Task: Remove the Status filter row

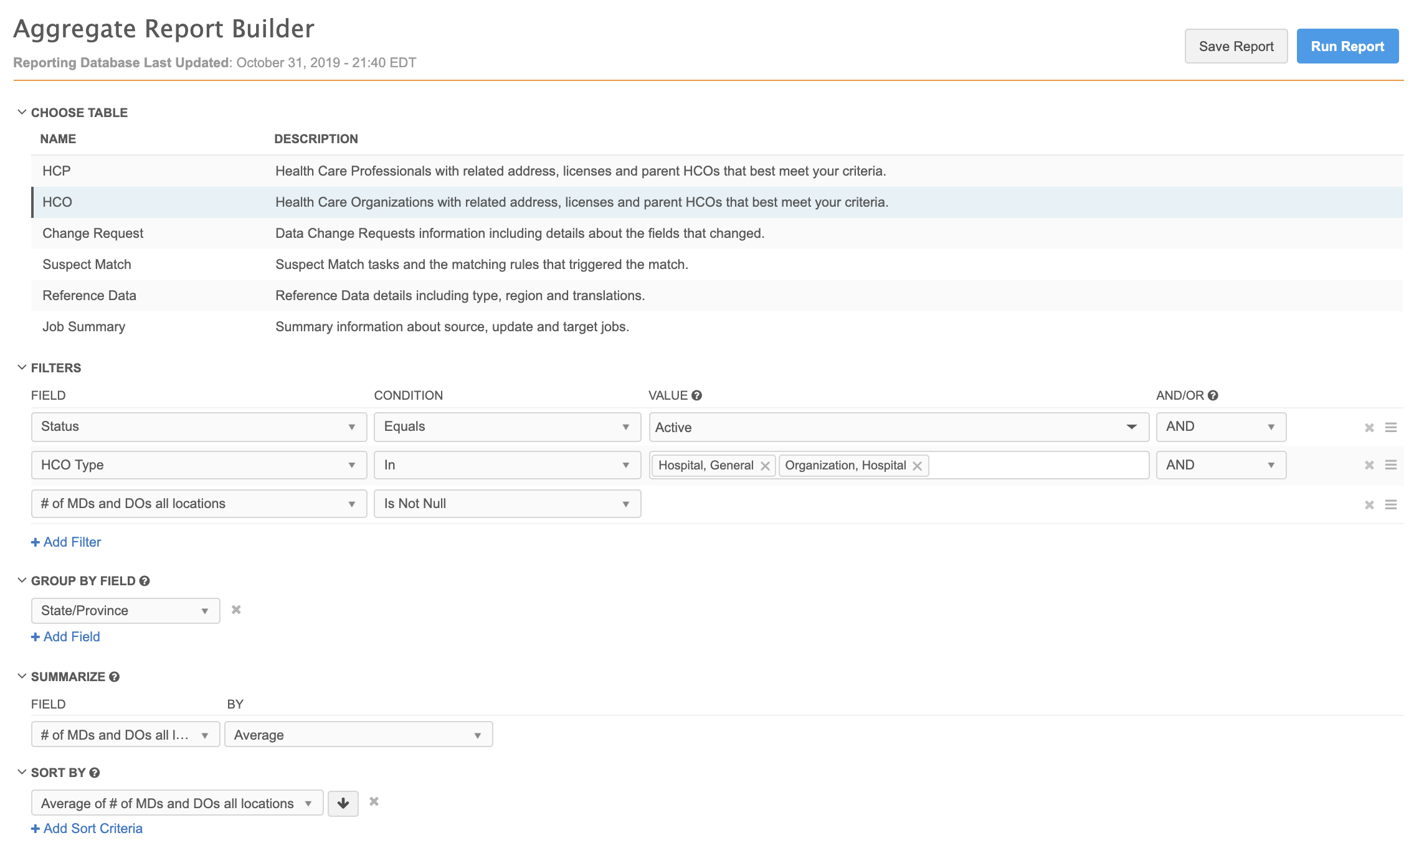Action: [1369, 428]
